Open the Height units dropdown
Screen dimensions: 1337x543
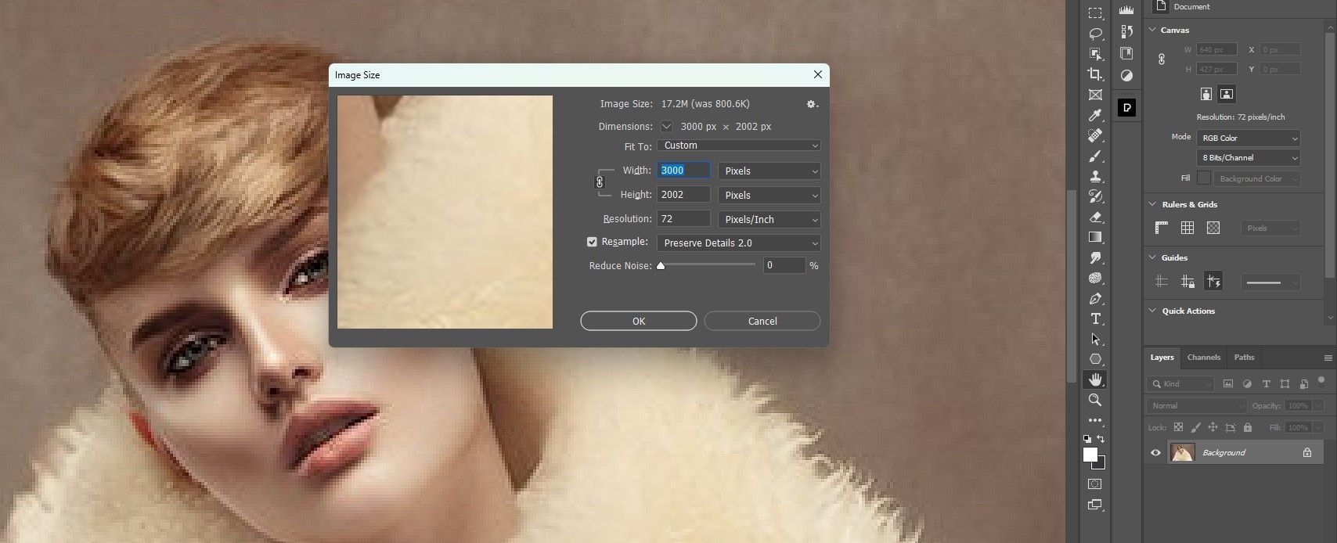(x=769, y=195)
